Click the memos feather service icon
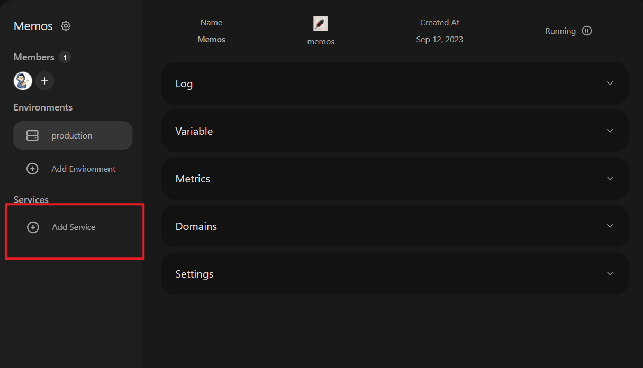643x368 pixels. tap(321, 23)
